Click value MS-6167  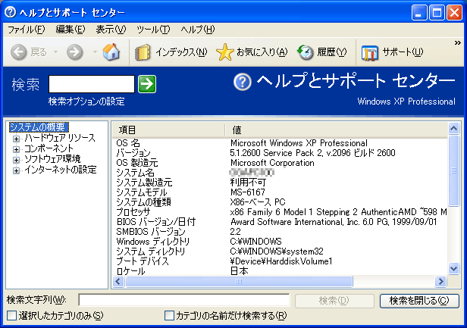click(x=247, y=192)
